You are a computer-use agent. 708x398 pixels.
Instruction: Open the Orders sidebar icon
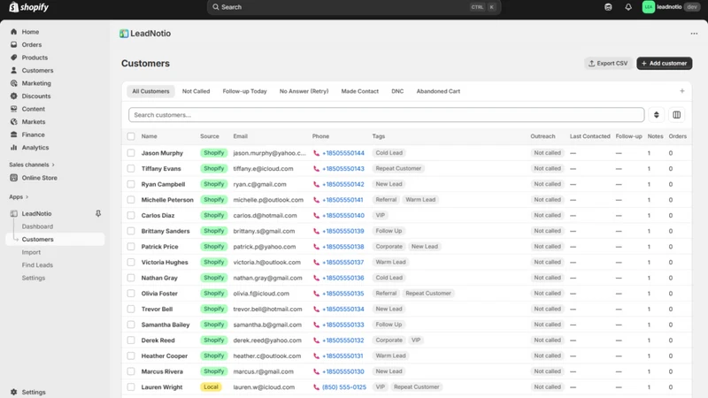tap(13, 45)
